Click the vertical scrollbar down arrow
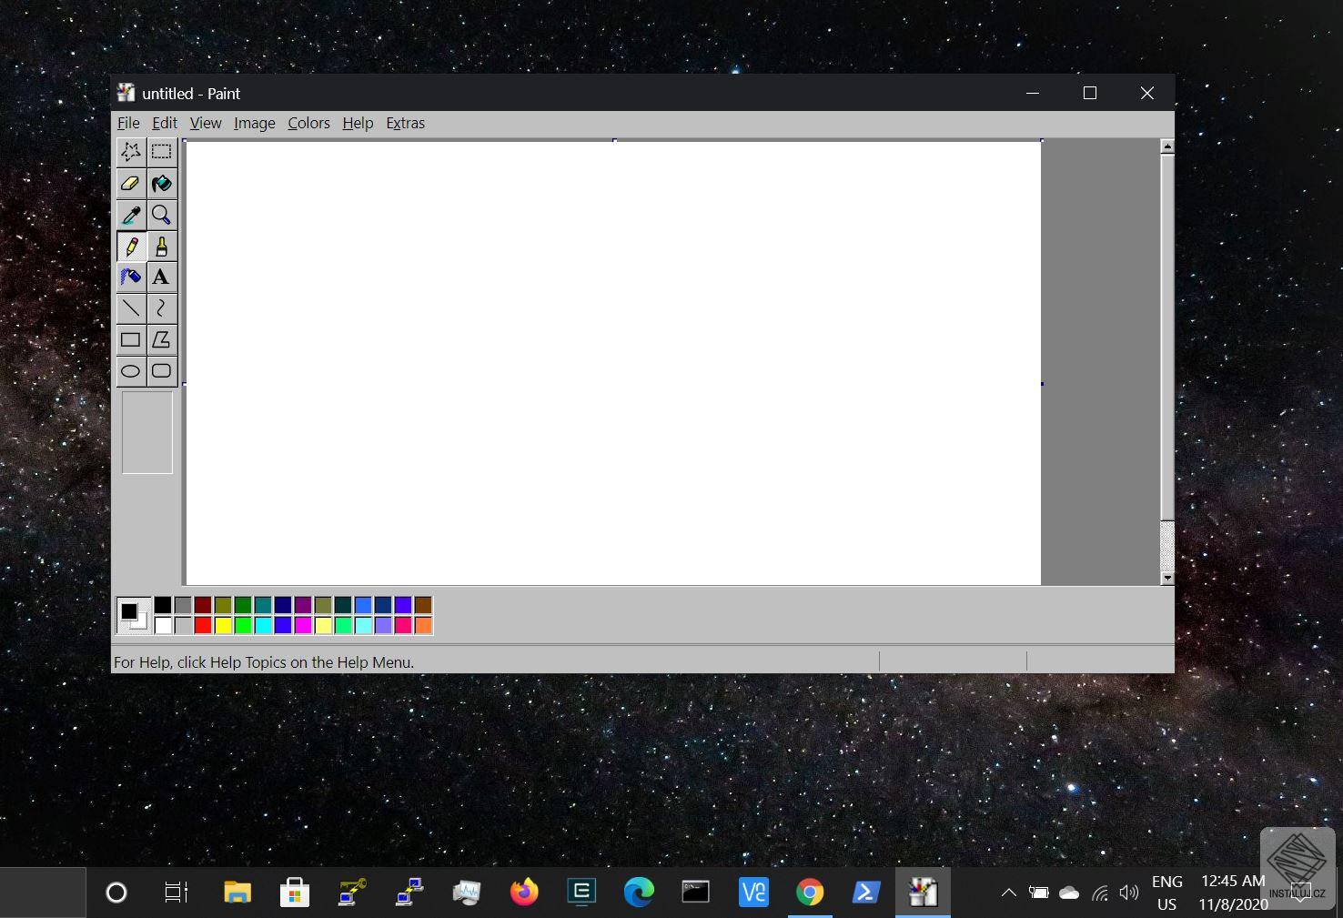Image resolution: width=1343 pixels, height=918 pixels. [x=1167, y=578]
